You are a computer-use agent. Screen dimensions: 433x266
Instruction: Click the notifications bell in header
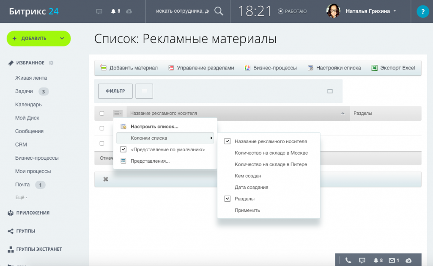click(113, 11)
